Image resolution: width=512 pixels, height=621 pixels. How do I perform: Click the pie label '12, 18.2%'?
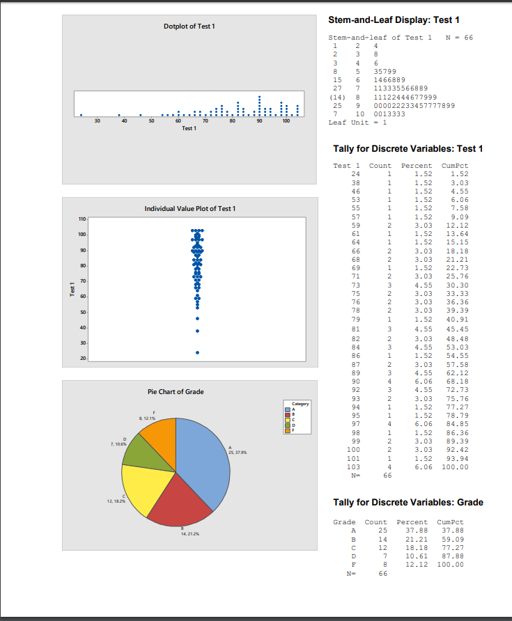[x=116, y=501]
